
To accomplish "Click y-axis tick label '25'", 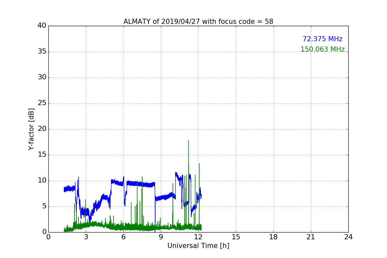I will tap(42, 103).
